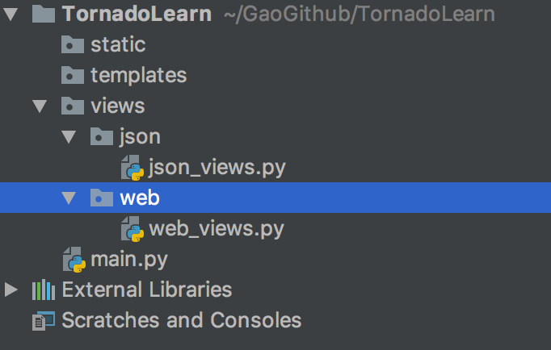Select the web_views.py file name
The height and width of the screenshot is (350, 551).
click(217, 228)
